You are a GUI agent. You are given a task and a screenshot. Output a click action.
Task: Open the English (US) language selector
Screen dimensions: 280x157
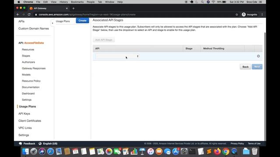[x=48, y=143]
